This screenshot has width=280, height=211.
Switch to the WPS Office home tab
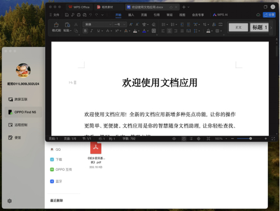coord(79,7)
